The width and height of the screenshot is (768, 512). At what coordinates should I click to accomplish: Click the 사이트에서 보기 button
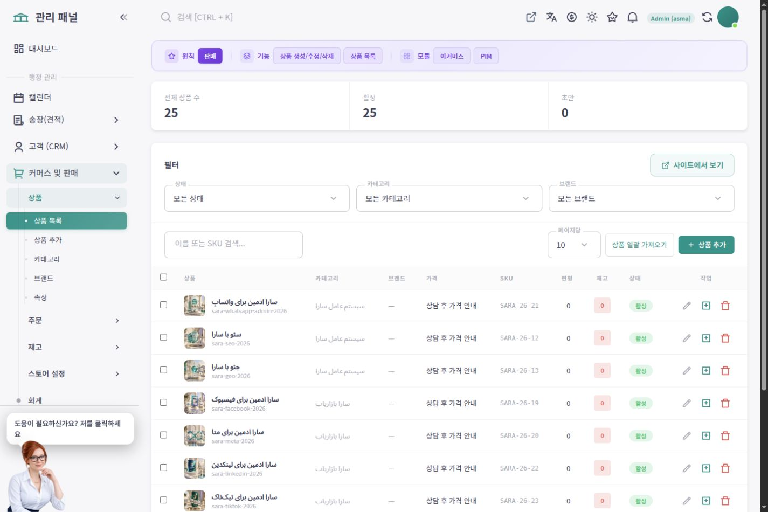(692, 165)
